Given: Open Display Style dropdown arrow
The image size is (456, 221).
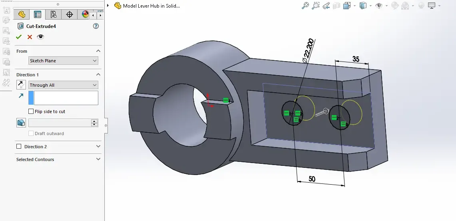Looking at the screenshot, I should (370, 6).
